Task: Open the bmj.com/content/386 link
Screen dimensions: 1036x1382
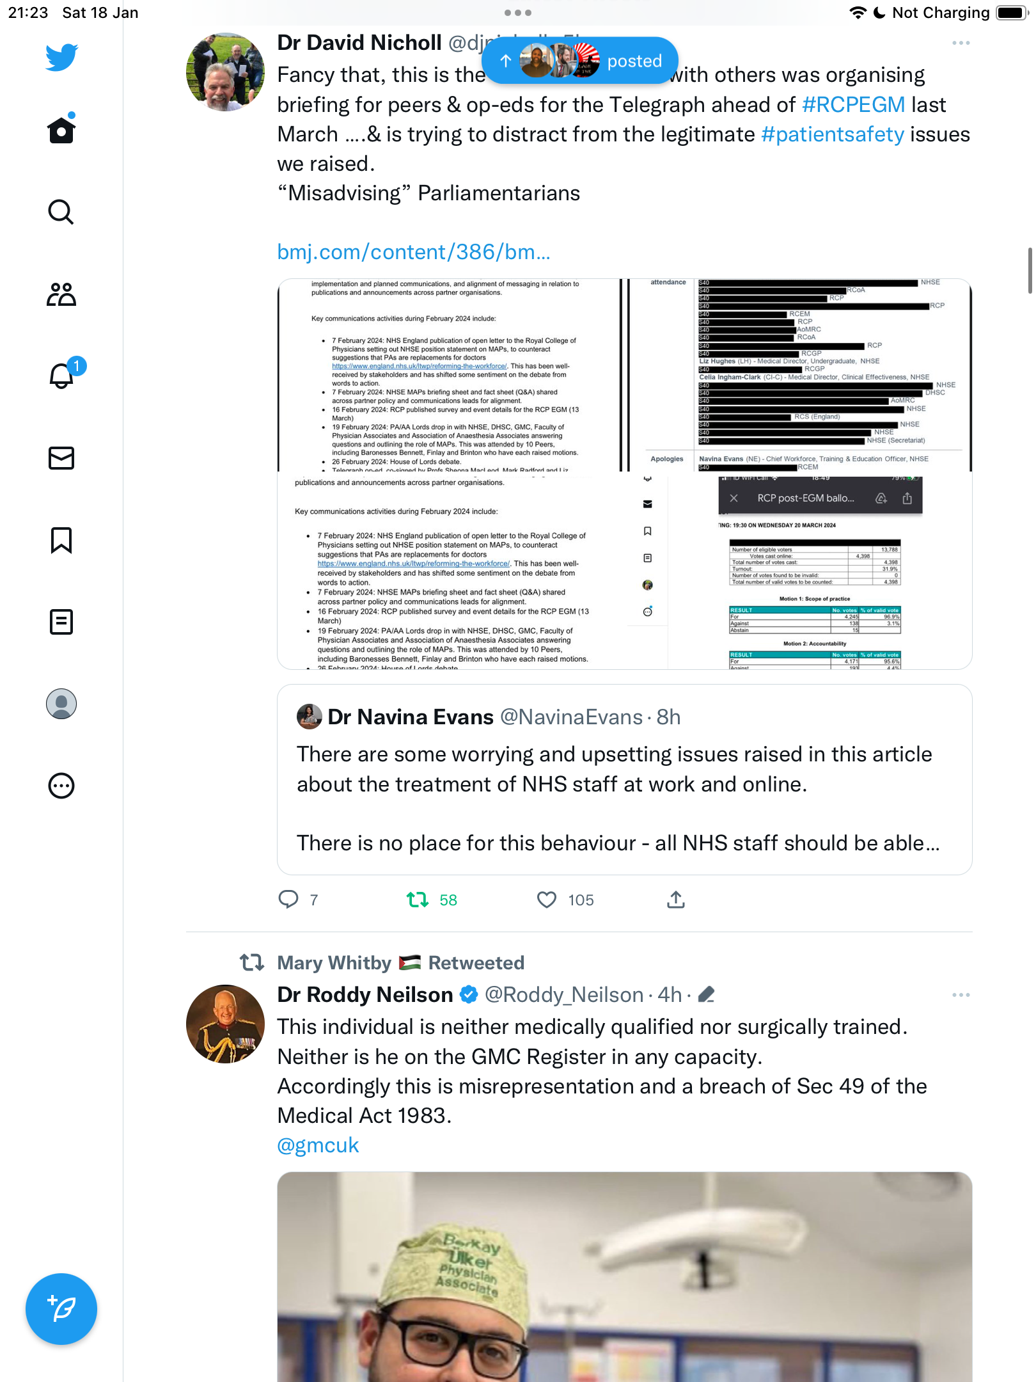Action: coord(414,252)
